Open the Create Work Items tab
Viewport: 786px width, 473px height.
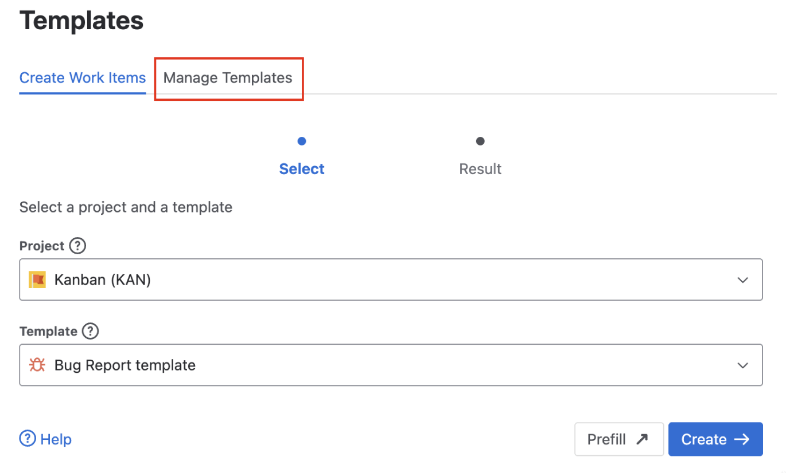tap(83, 78)
